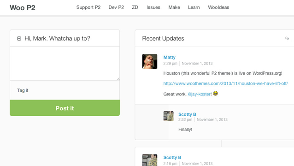This screenshot has height=166, width=294.
Task: Click the 2:29 pm timestamp on Matty's post
Action: [x=170, y=63]
